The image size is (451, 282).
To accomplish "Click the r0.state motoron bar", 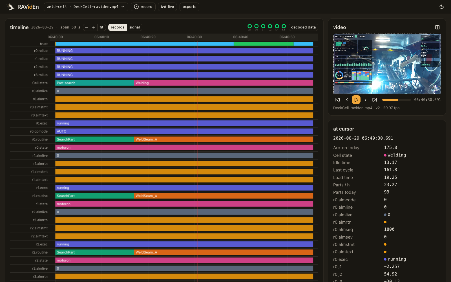I will [x=184, y=147].
